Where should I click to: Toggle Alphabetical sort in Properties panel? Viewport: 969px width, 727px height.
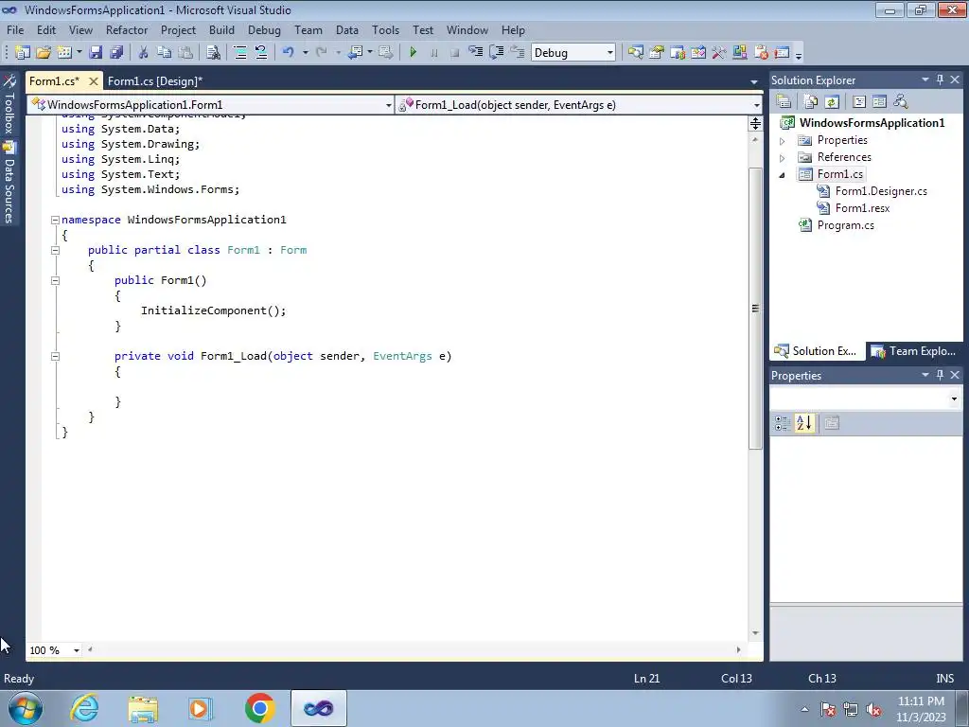(x=804, y=423)
